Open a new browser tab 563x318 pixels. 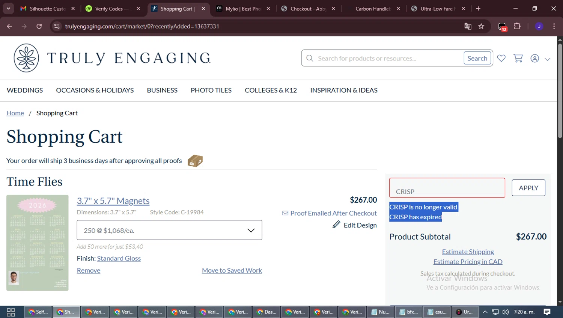pyautogui.click(x=478, y=9)
